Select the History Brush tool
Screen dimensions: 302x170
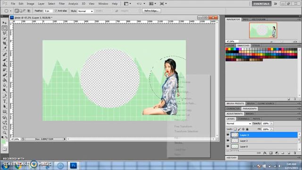(5, 69)
